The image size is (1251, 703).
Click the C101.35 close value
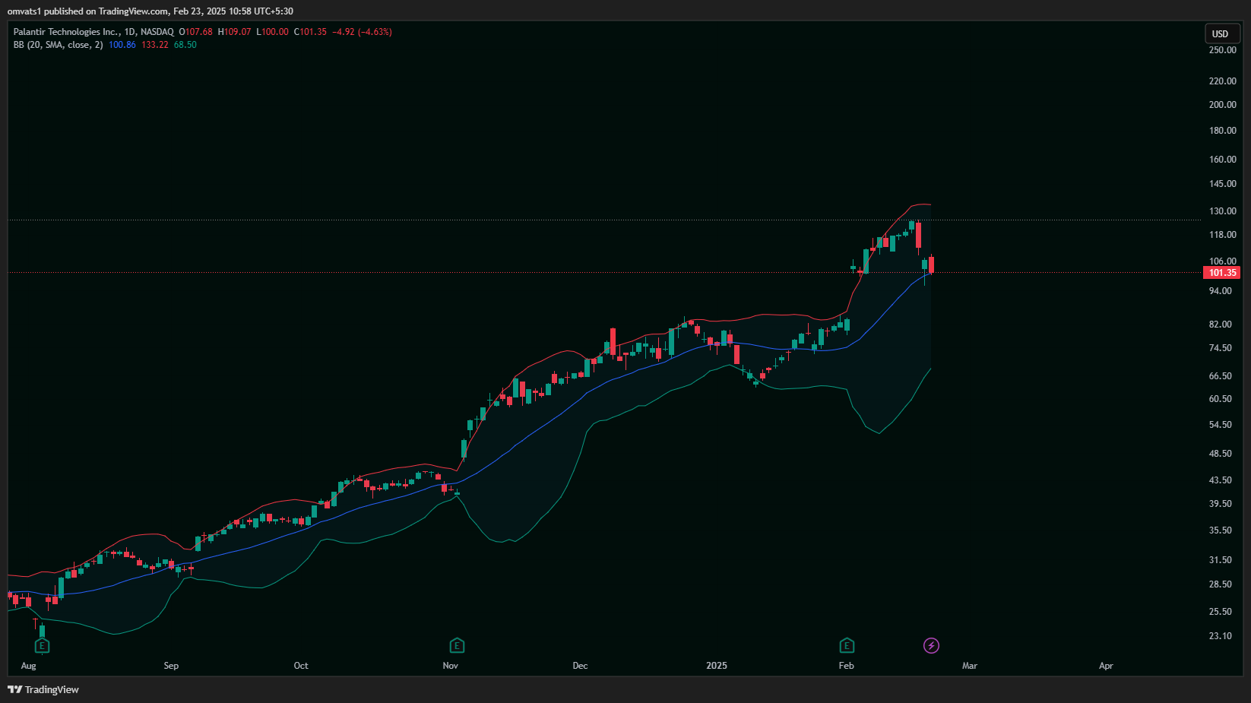(310, 32)
